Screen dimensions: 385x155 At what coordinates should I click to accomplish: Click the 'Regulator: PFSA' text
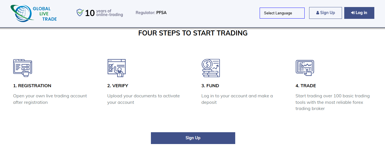(151, 13)
